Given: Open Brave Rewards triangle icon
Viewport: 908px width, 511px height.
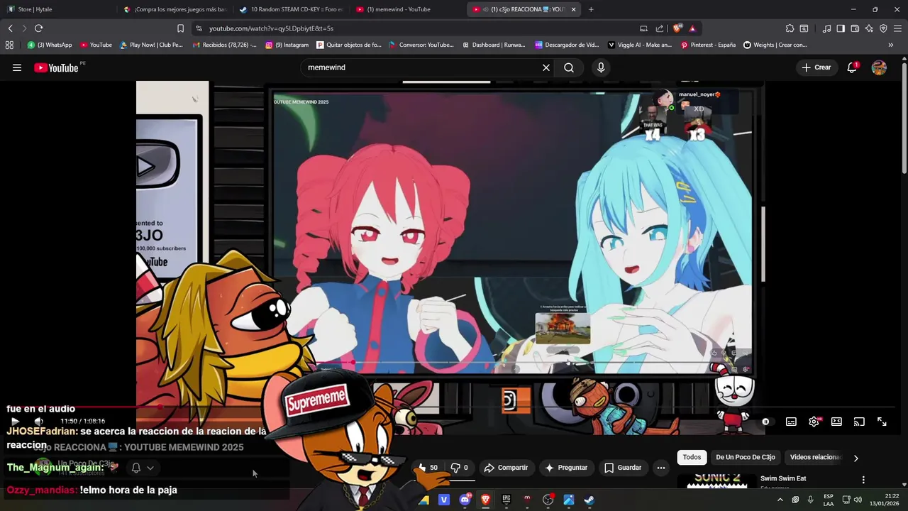Looking at the screenshot, I should point(692,28).
